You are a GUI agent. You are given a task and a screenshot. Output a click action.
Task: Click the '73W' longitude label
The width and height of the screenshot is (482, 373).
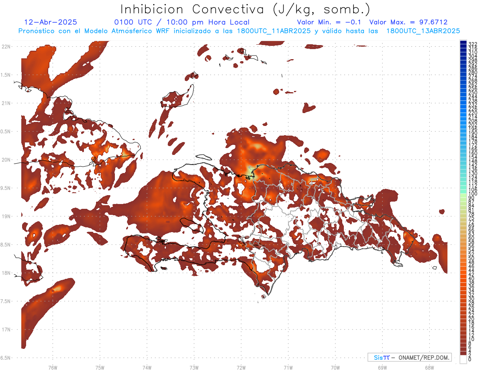tap(194, 367)
